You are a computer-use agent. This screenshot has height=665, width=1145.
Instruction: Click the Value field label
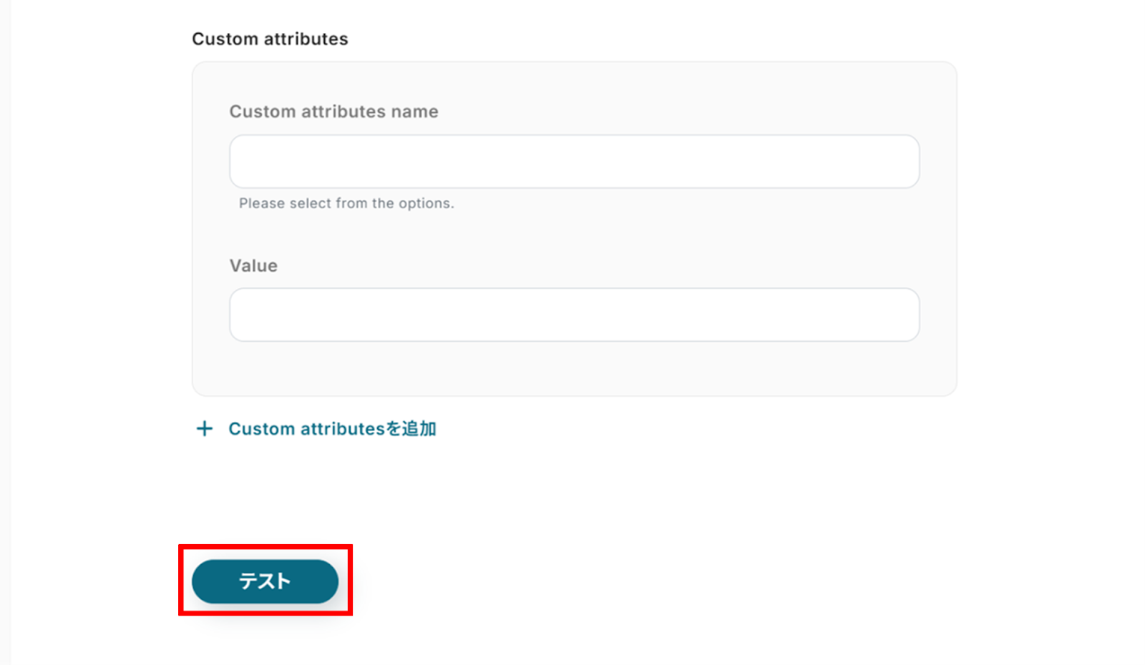253,265
